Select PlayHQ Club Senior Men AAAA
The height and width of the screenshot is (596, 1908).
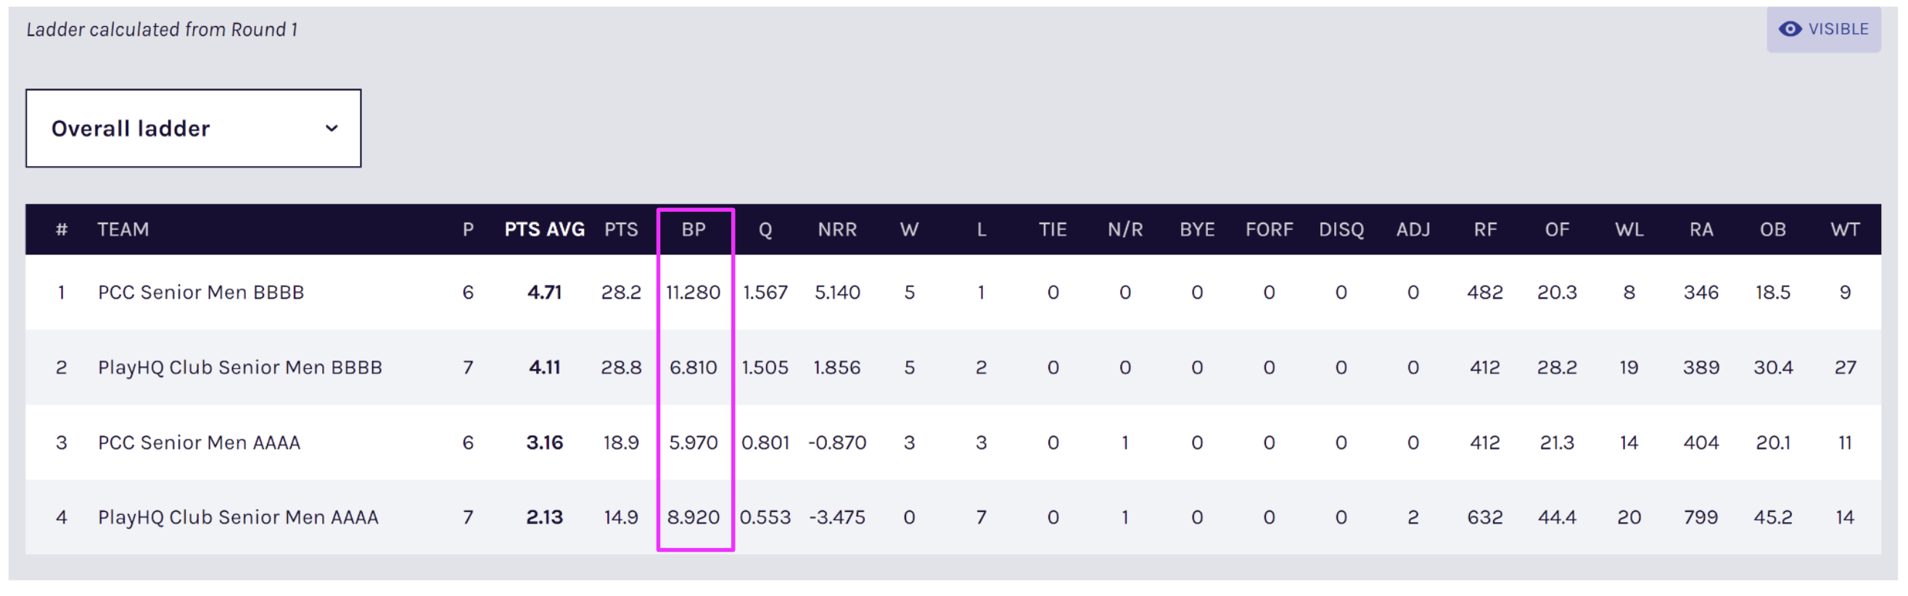tap(238, 518)
